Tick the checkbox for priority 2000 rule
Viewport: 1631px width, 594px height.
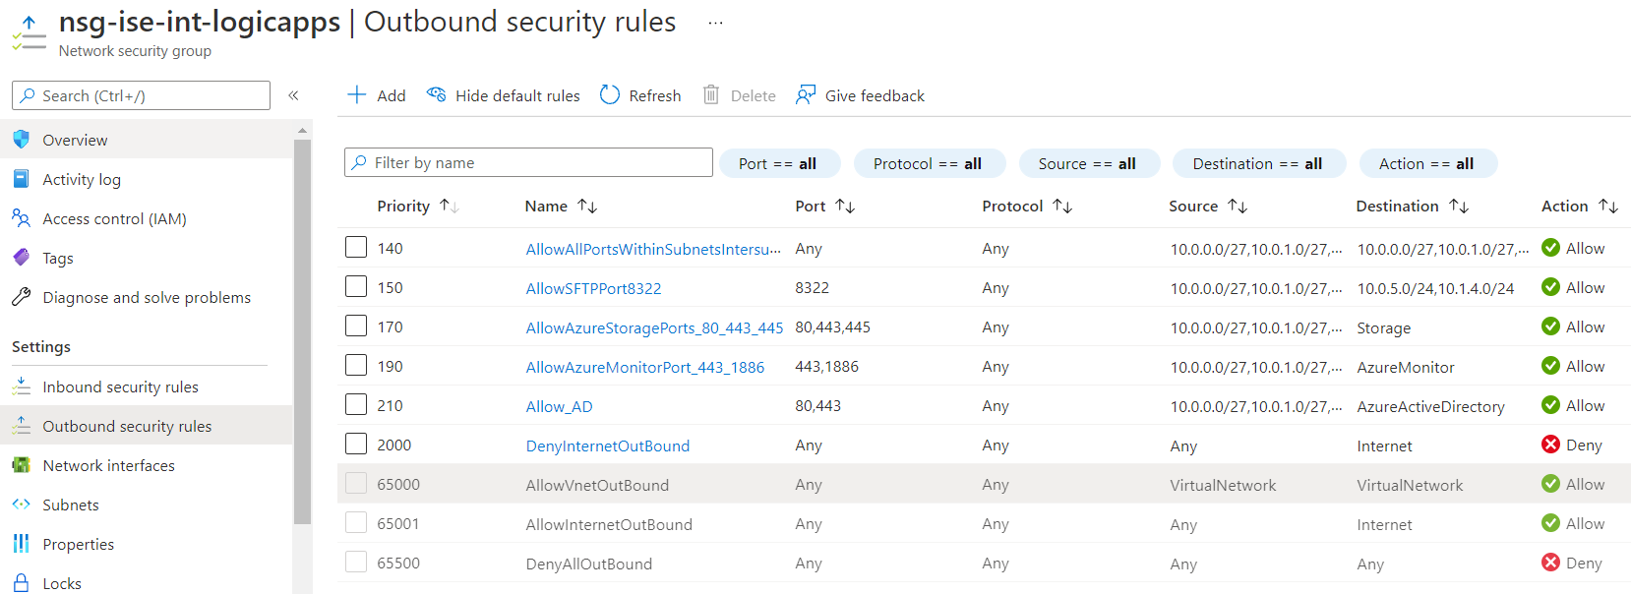pyautogui.click(x=356, y=444)
